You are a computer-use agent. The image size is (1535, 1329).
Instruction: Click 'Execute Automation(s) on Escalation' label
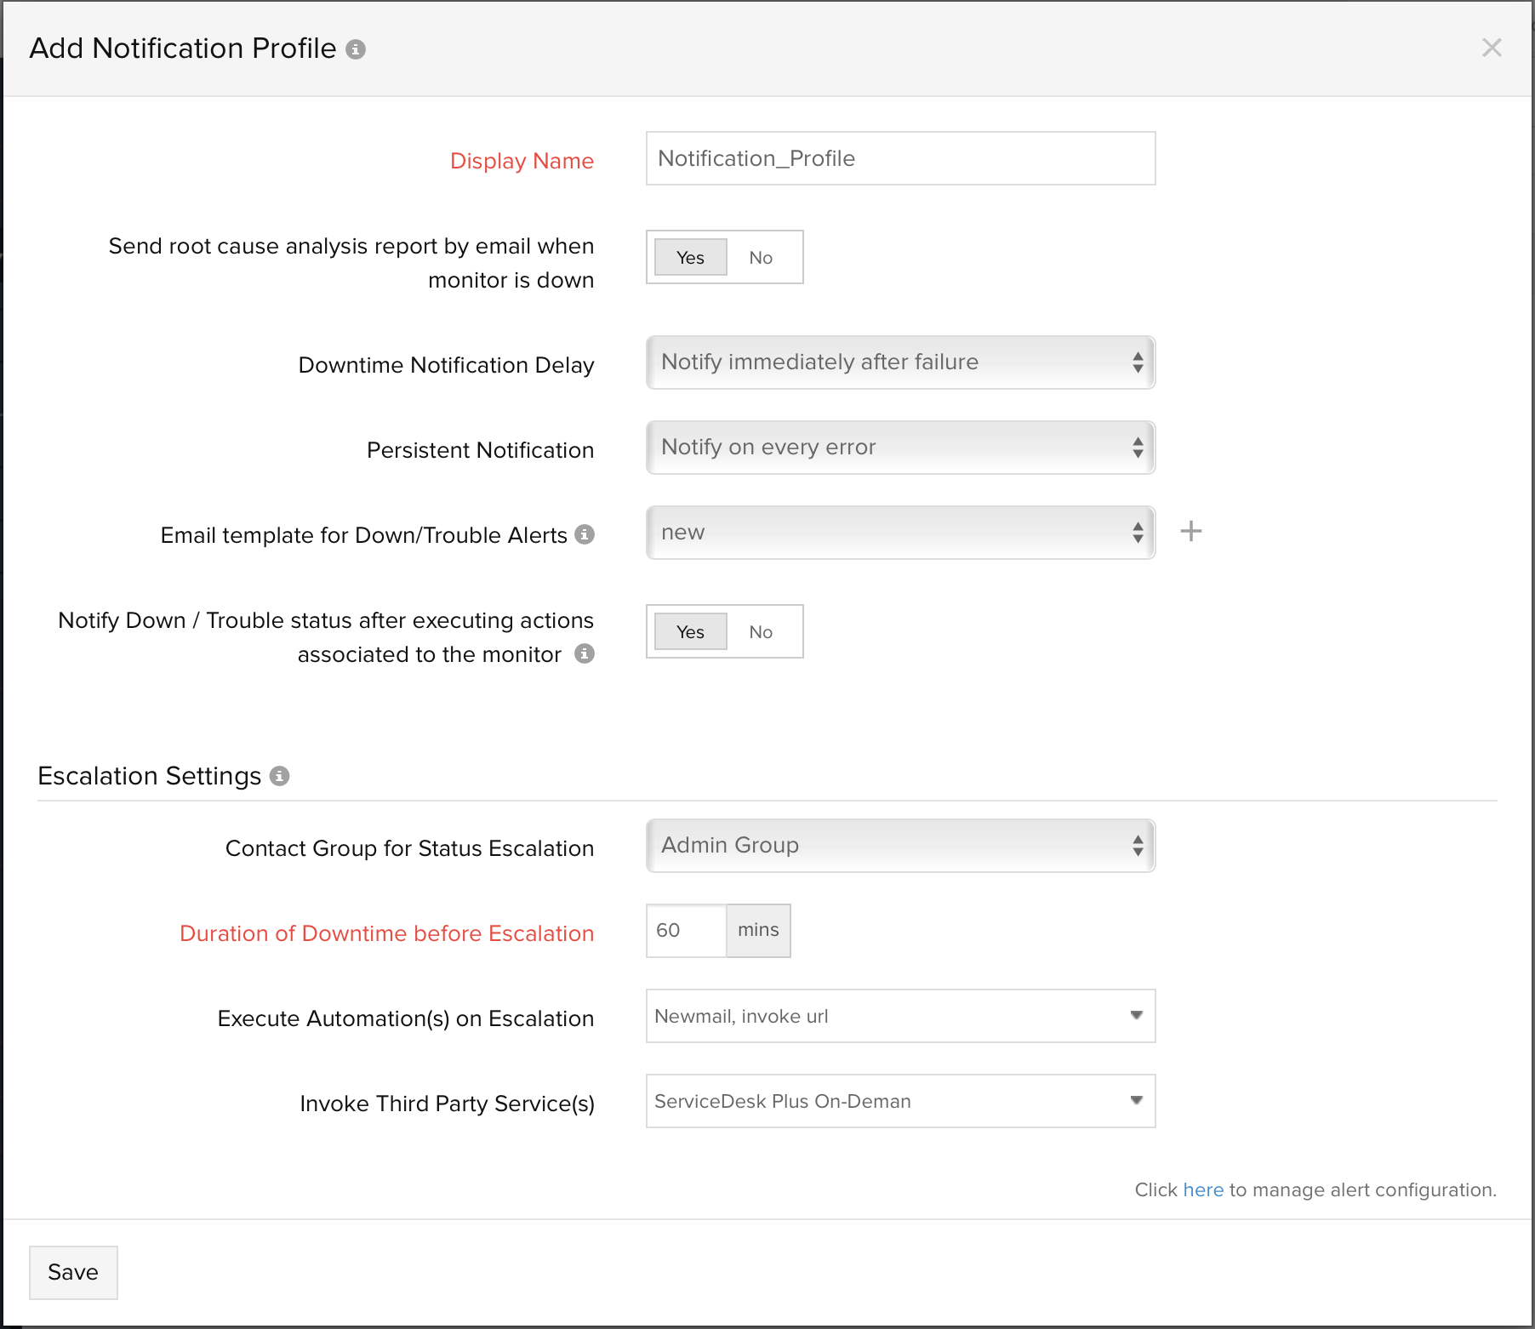(x=406, y=1018)
